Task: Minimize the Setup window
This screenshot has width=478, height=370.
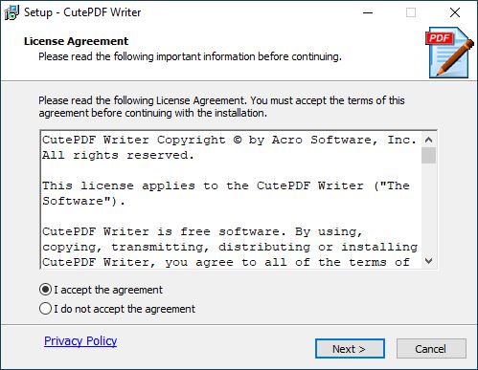Action: [x=368, y=12]
